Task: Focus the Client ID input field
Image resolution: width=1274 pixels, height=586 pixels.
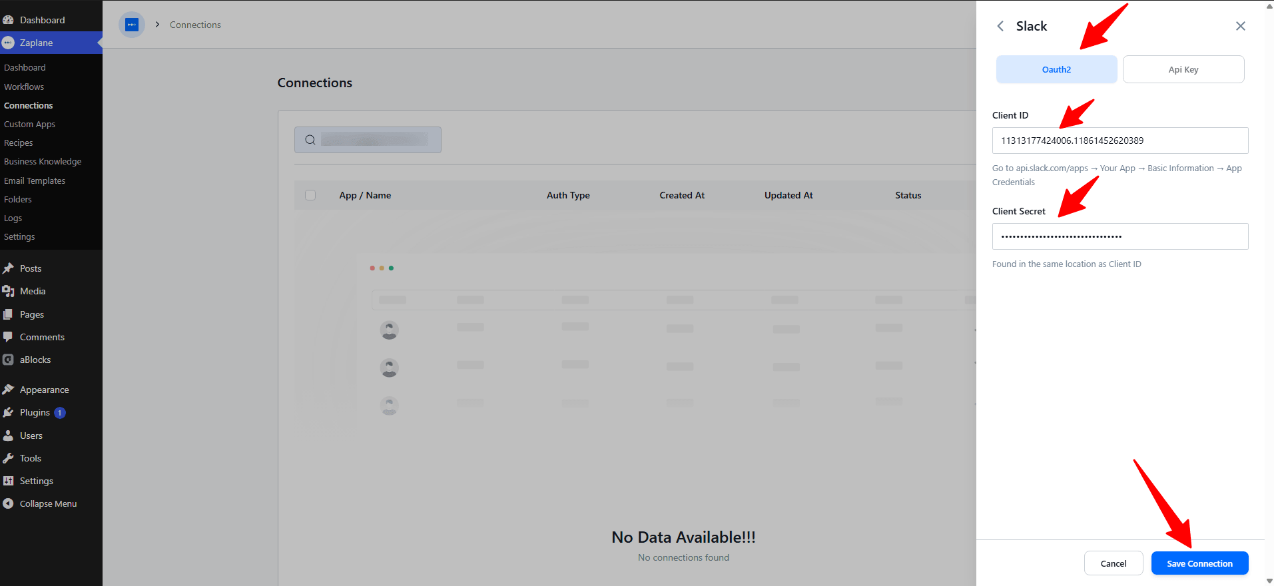Action: [x=1120, y=141]
